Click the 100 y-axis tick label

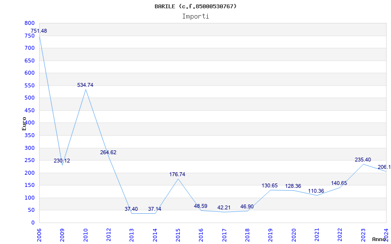coord(29,198)
